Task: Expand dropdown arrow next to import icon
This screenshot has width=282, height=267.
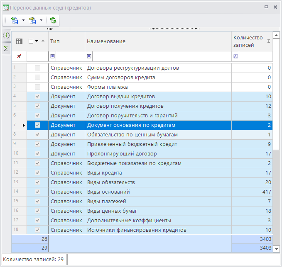Action: pos(23,20)
